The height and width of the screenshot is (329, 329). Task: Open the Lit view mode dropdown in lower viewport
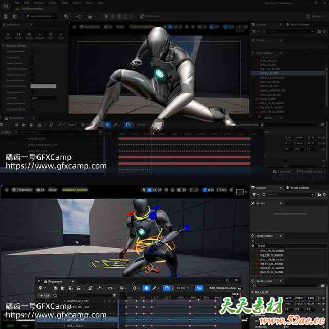point(41,190)
